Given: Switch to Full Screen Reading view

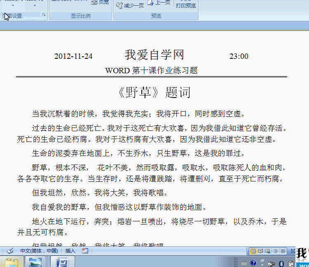Looking at the screenshot, I should point(260,251).
